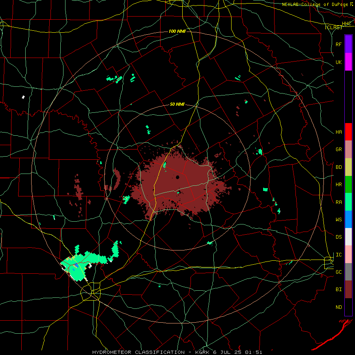This screenshot has width=355, height=355.
Task: Select the GR pinkish legend swatch
Action: [348, 149]
